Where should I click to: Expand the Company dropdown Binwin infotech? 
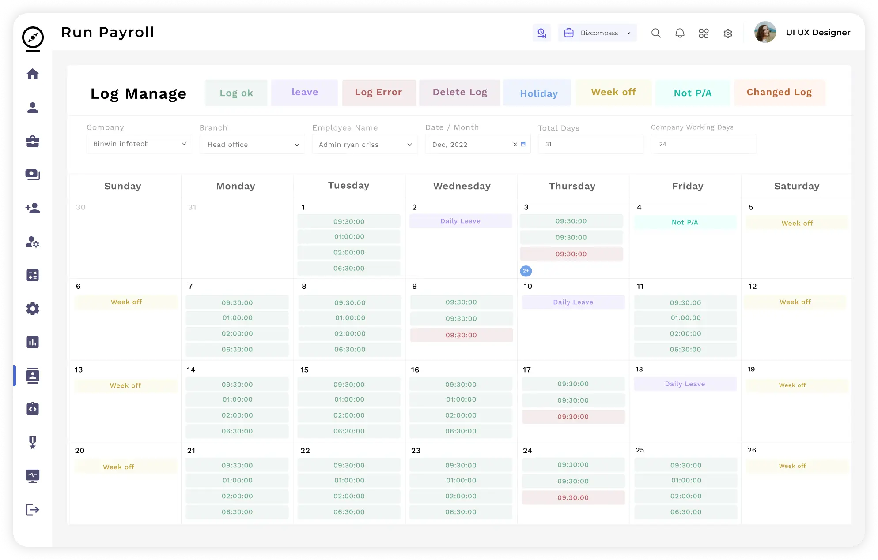point(139,144)
